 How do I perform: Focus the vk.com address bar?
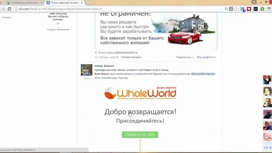(120, 9)
